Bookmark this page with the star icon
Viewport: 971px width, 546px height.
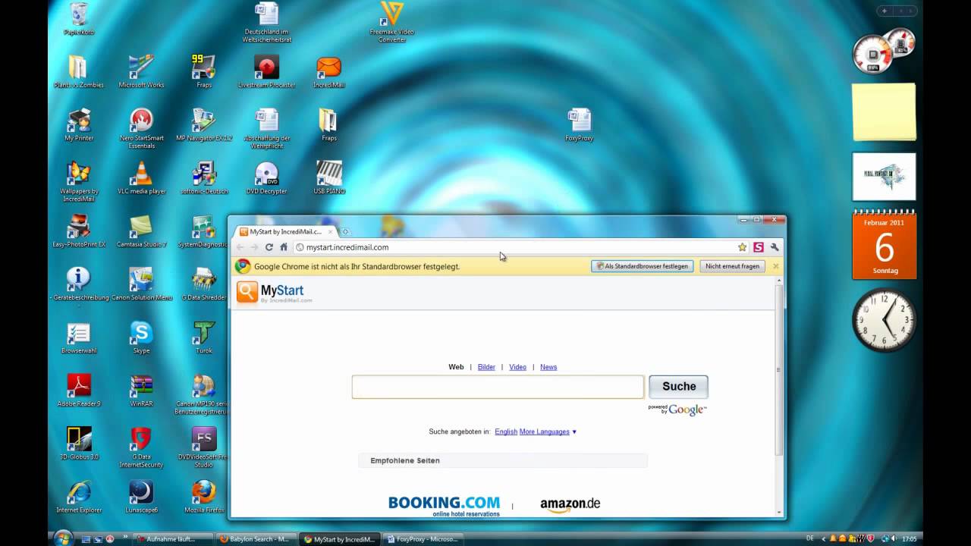742,247
